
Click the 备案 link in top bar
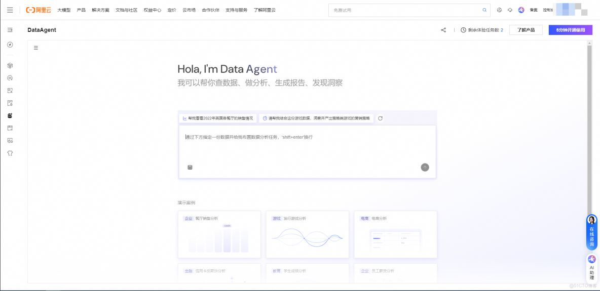534,10
